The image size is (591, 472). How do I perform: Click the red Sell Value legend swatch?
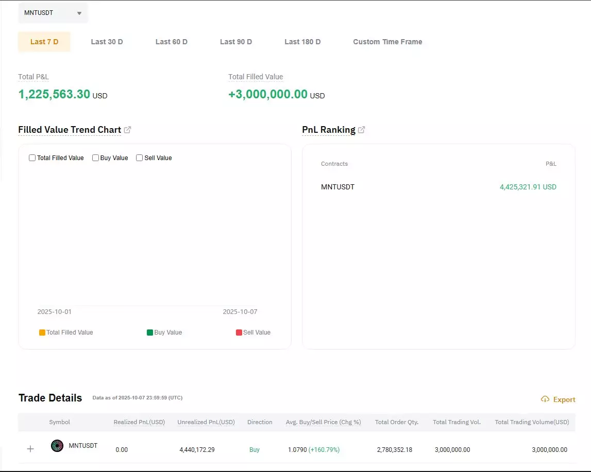point(239,333)
